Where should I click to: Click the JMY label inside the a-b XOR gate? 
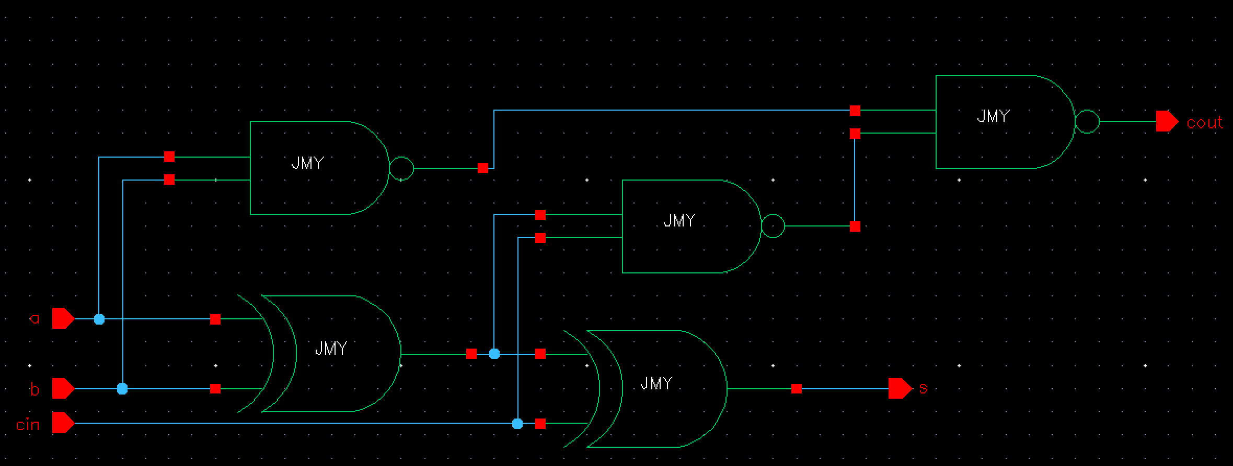[331, 349]
